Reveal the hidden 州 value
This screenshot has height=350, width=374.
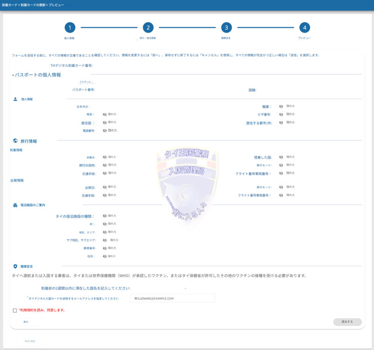[105, 224]
